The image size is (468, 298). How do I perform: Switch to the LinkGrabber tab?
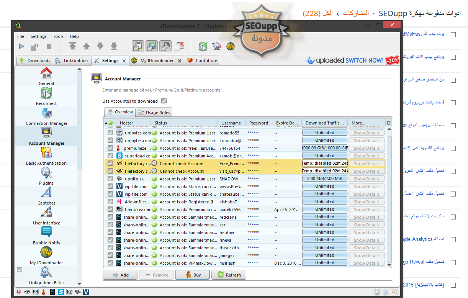(72, 61)
